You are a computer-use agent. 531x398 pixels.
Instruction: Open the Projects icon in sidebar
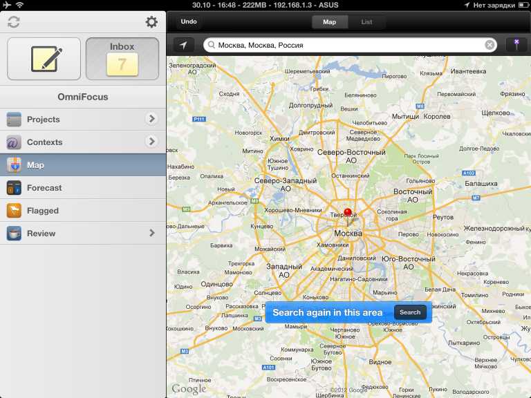coord(14,119)
